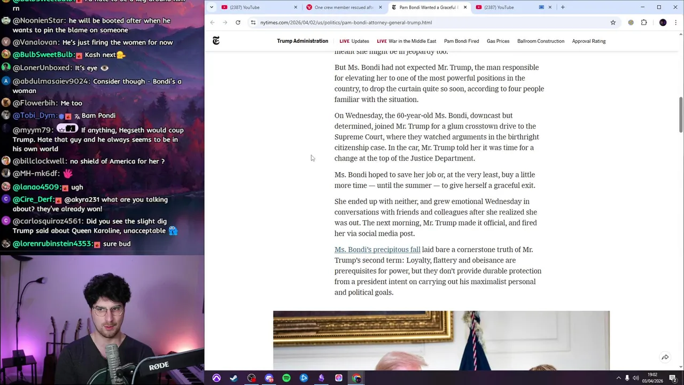The height and width of the screenshot is (385, 684).
Task: Click chat username @Flowerbih
Action: [x=35, y=103]
